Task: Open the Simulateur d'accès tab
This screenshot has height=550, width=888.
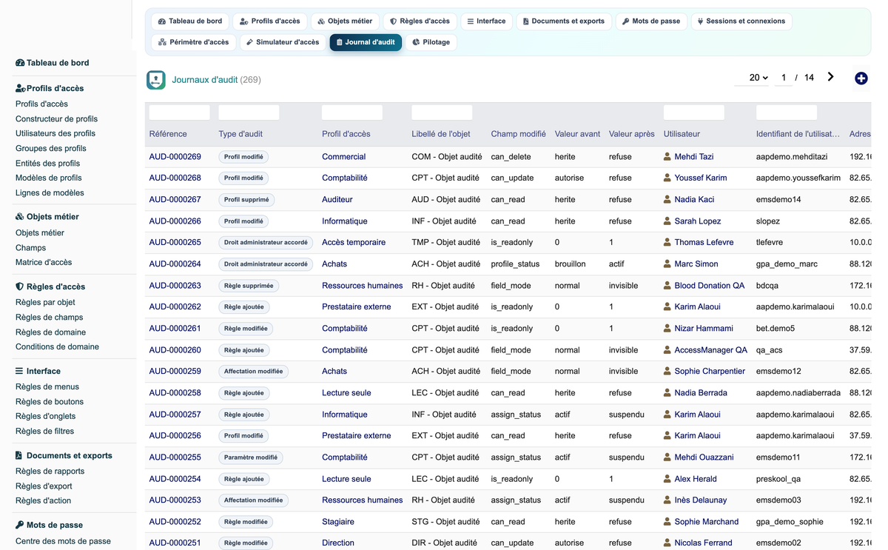Action: [283, 42]
